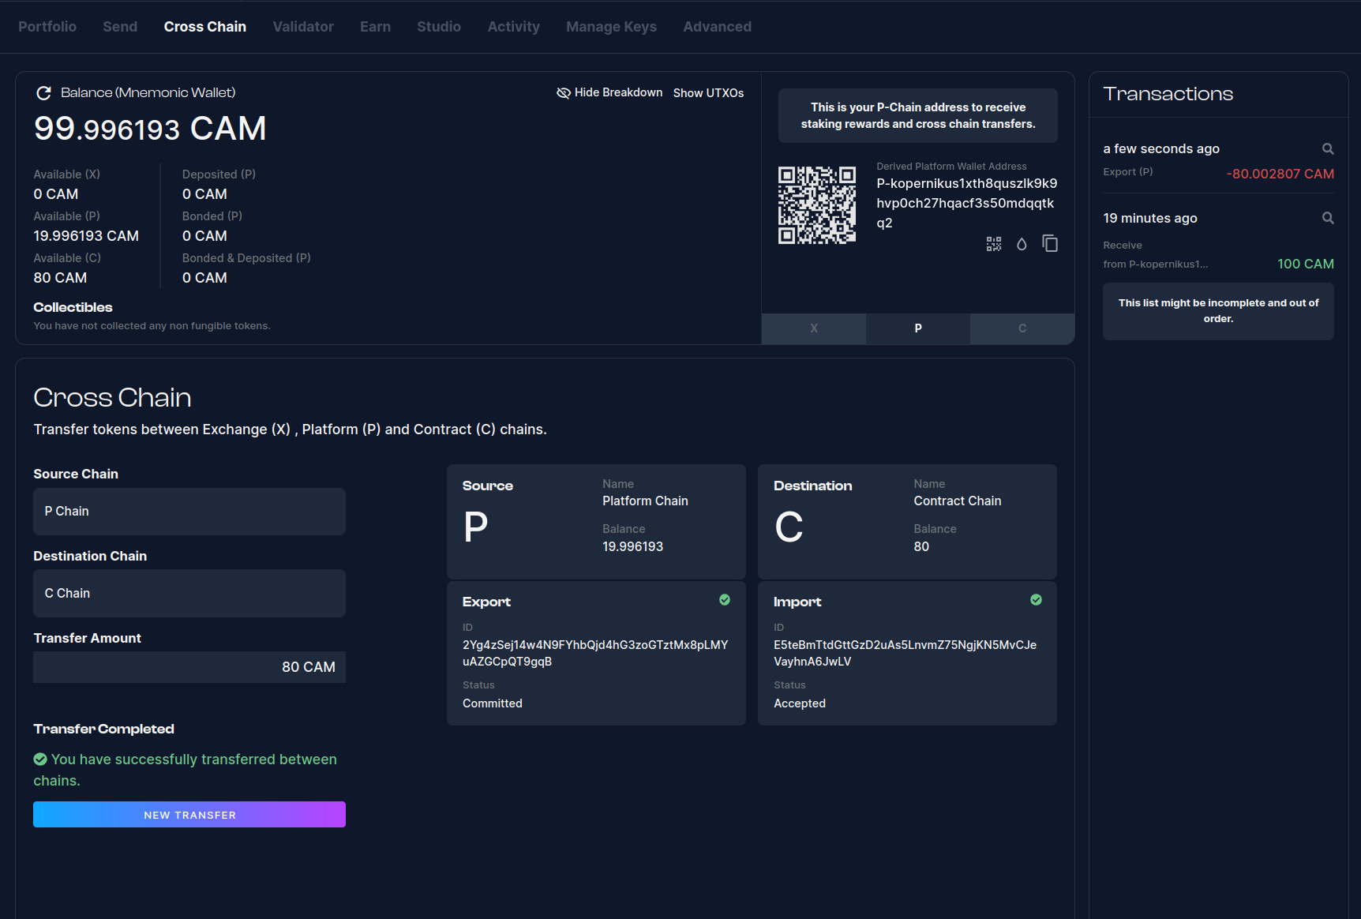Inspect the Export (P) transaction via magnifier
Viewport: 1361px width, 919px height.
1328,149
